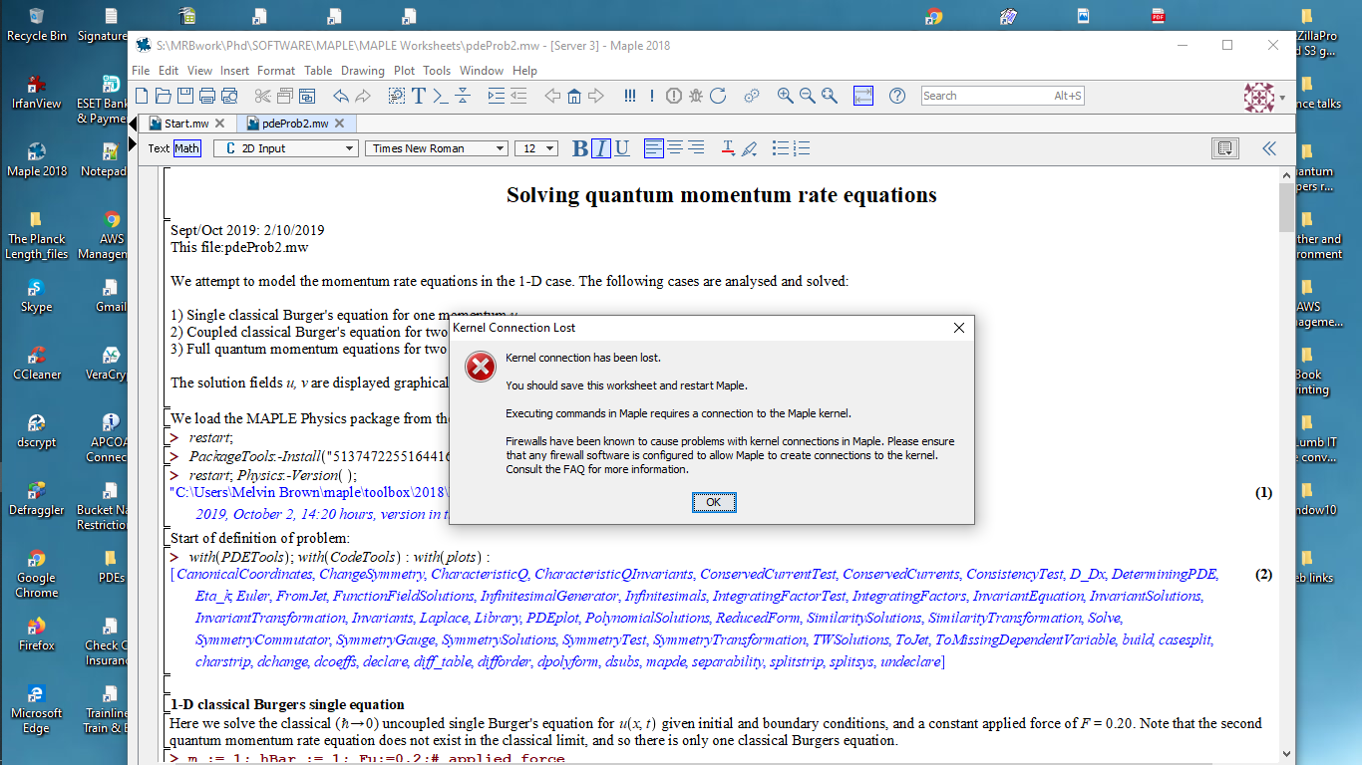Zoom in with the magnifier plus icon

click(786, 96)
